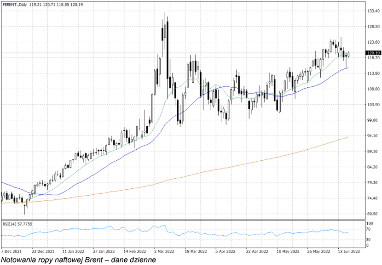
Task: Select the 2 Mar 2022 date marker
Action: coord(164,252)
